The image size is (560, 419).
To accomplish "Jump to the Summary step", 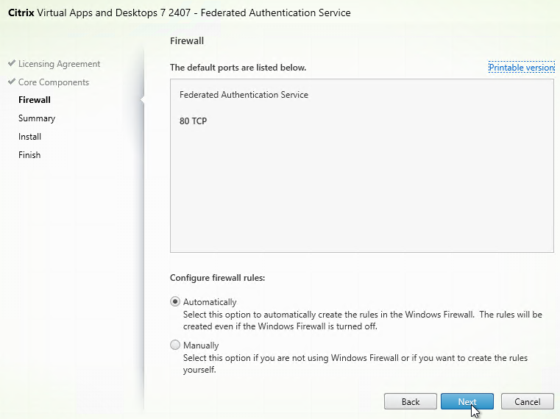I will [37, 118].
